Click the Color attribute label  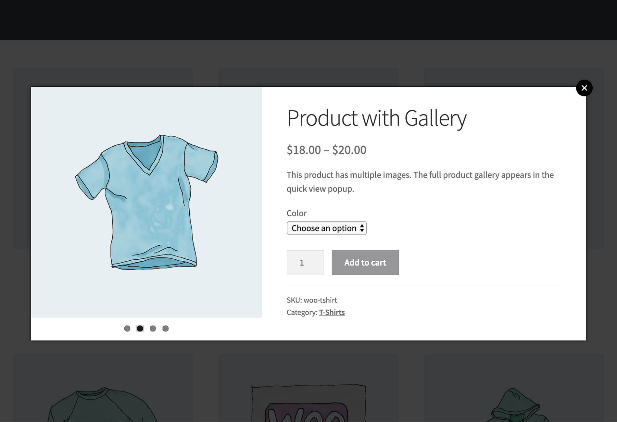pos(296,213)
